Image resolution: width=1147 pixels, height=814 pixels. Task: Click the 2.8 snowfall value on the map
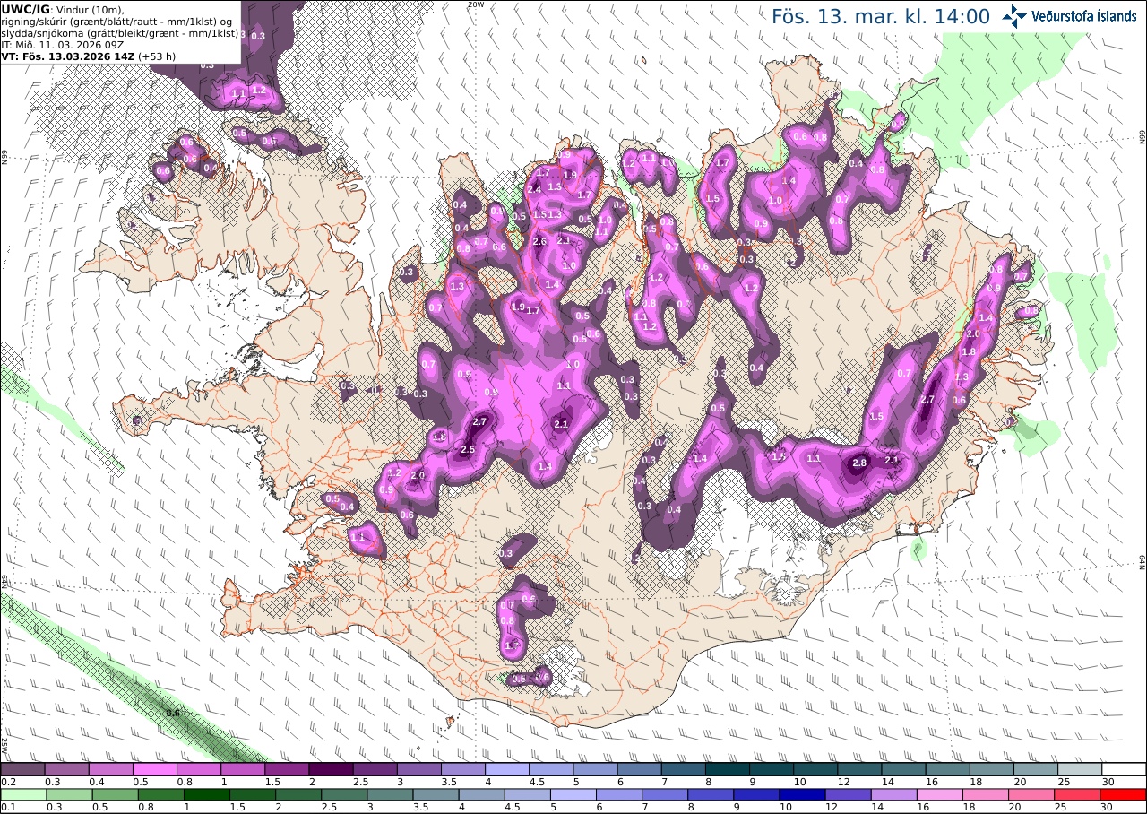[x=859, y=463]
